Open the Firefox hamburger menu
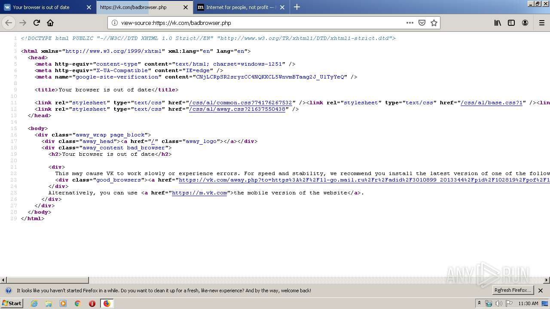The width and height of the screenshot is (550, 309). pyautogui.click(x=542, y=23)
